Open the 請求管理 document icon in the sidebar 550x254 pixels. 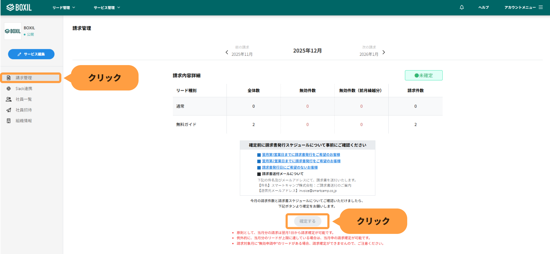tap(8, 78)
